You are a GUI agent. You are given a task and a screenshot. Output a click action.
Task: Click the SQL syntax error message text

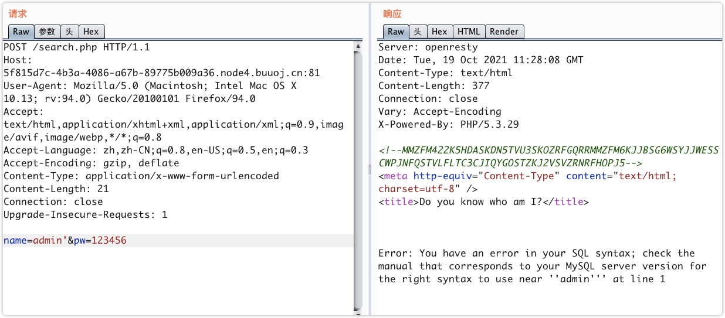point(542,266)
